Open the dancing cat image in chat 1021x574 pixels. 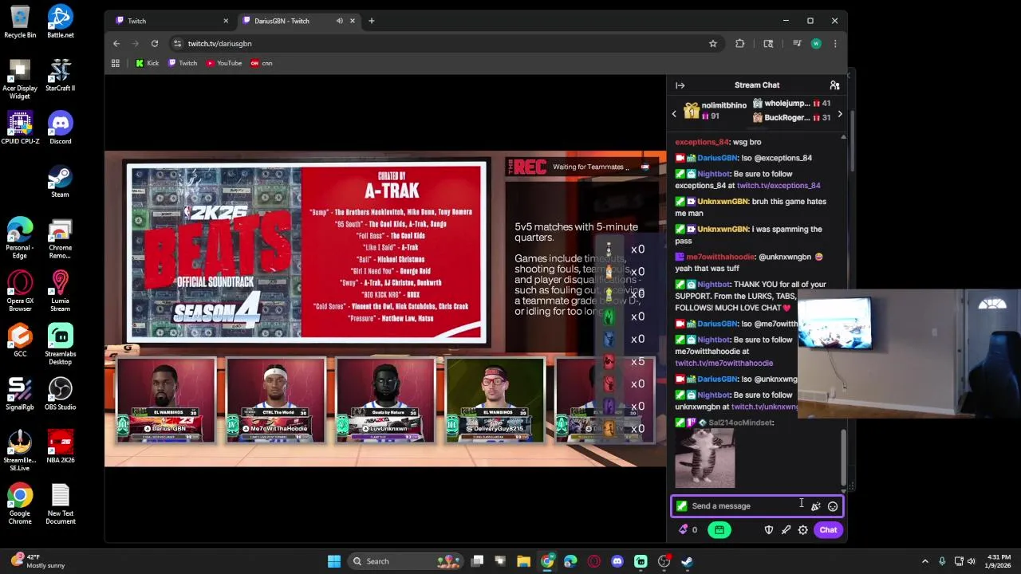705,458
